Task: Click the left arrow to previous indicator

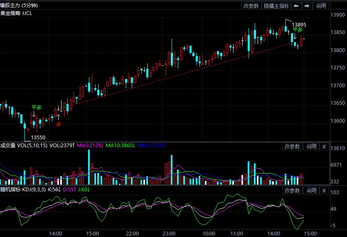Action: pyautogui.click(x=296, y=6)
